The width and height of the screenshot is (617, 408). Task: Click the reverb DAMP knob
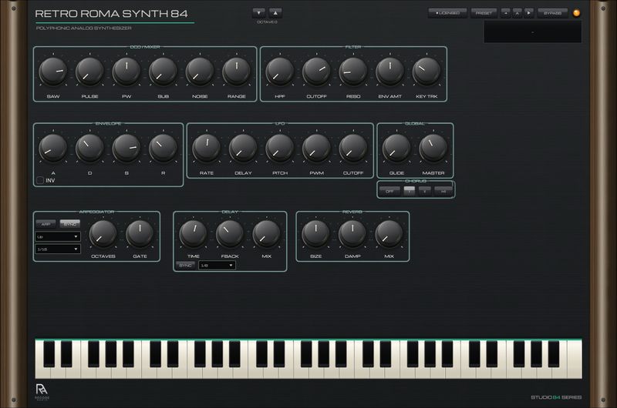352,234
